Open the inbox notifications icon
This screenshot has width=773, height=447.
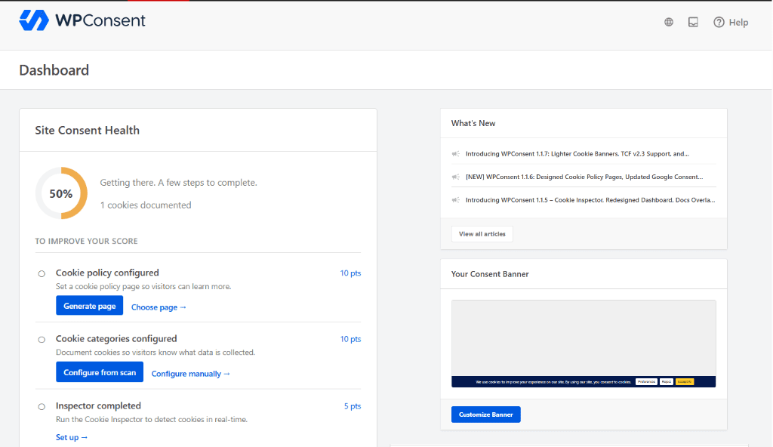693,22
